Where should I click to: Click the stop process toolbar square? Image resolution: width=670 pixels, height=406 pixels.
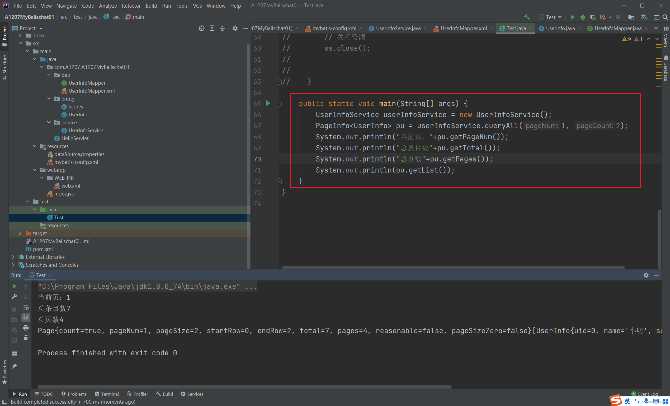pos(618,17)
